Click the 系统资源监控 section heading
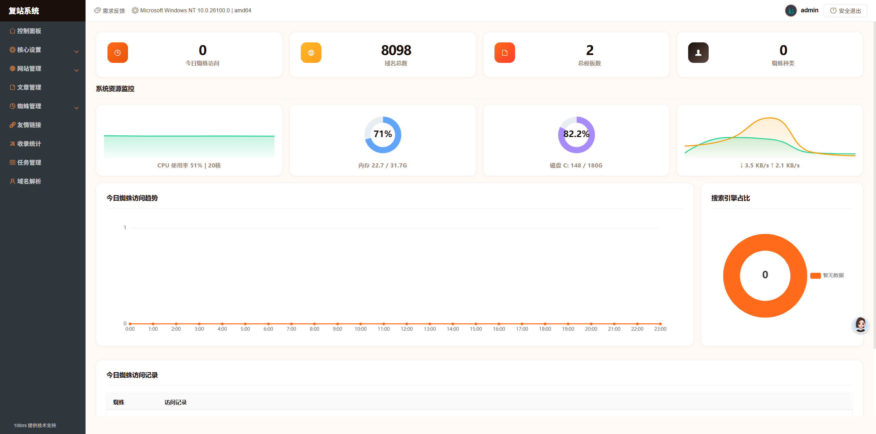This screenshot has height=434, width=876. pyautogui.click(x=115, y=89)
